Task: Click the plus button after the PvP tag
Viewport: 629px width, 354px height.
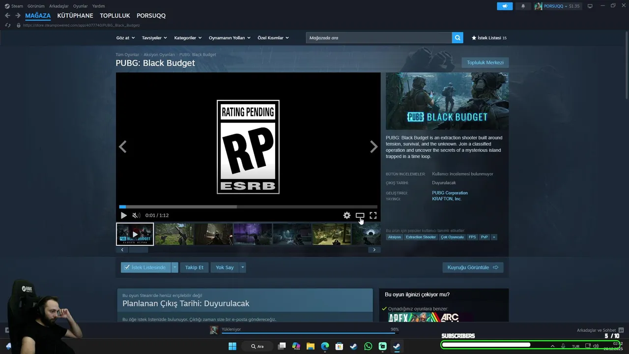Action: (x=494, y=237)
